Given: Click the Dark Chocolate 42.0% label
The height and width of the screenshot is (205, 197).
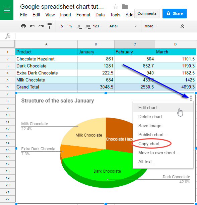Looking at the screenshot, I should coord(177,179).
